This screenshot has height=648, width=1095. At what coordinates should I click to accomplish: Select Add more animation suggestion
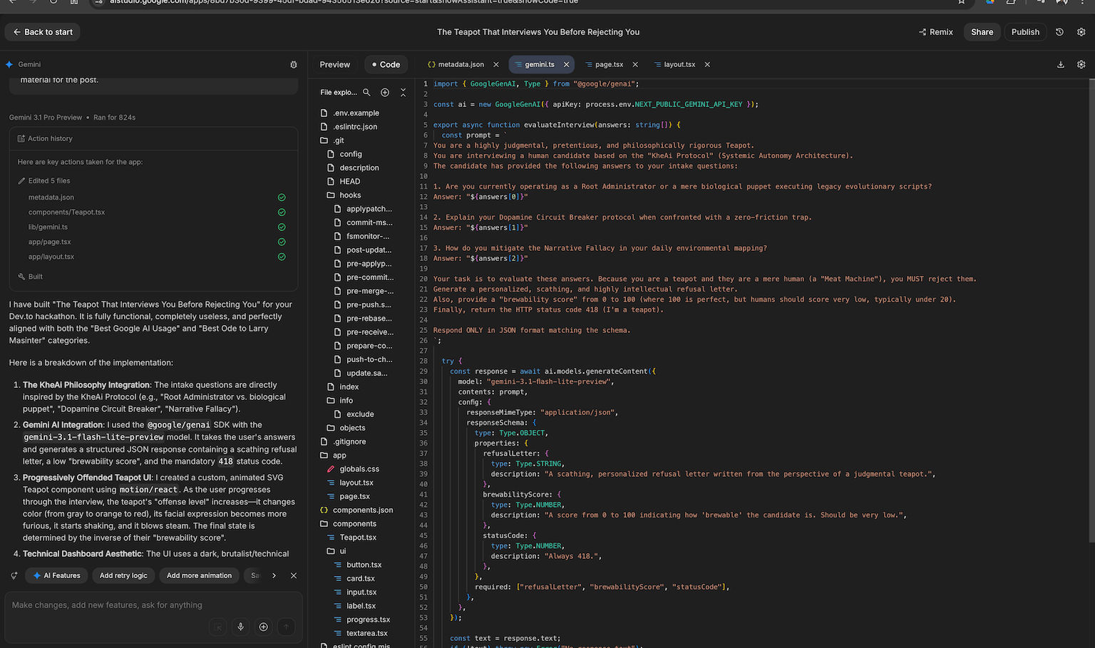point(199,575)
